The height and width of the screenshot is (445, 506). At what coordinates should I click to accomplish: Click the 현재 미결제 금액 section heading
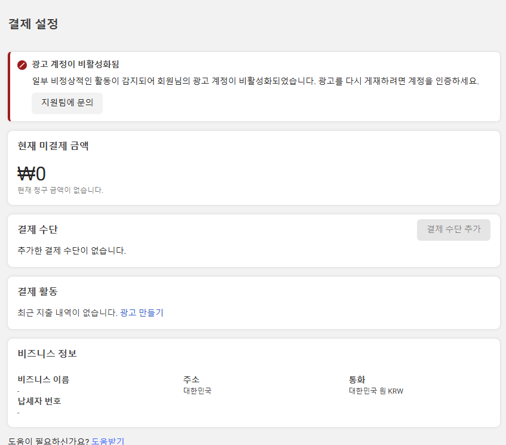click(53, 146)
